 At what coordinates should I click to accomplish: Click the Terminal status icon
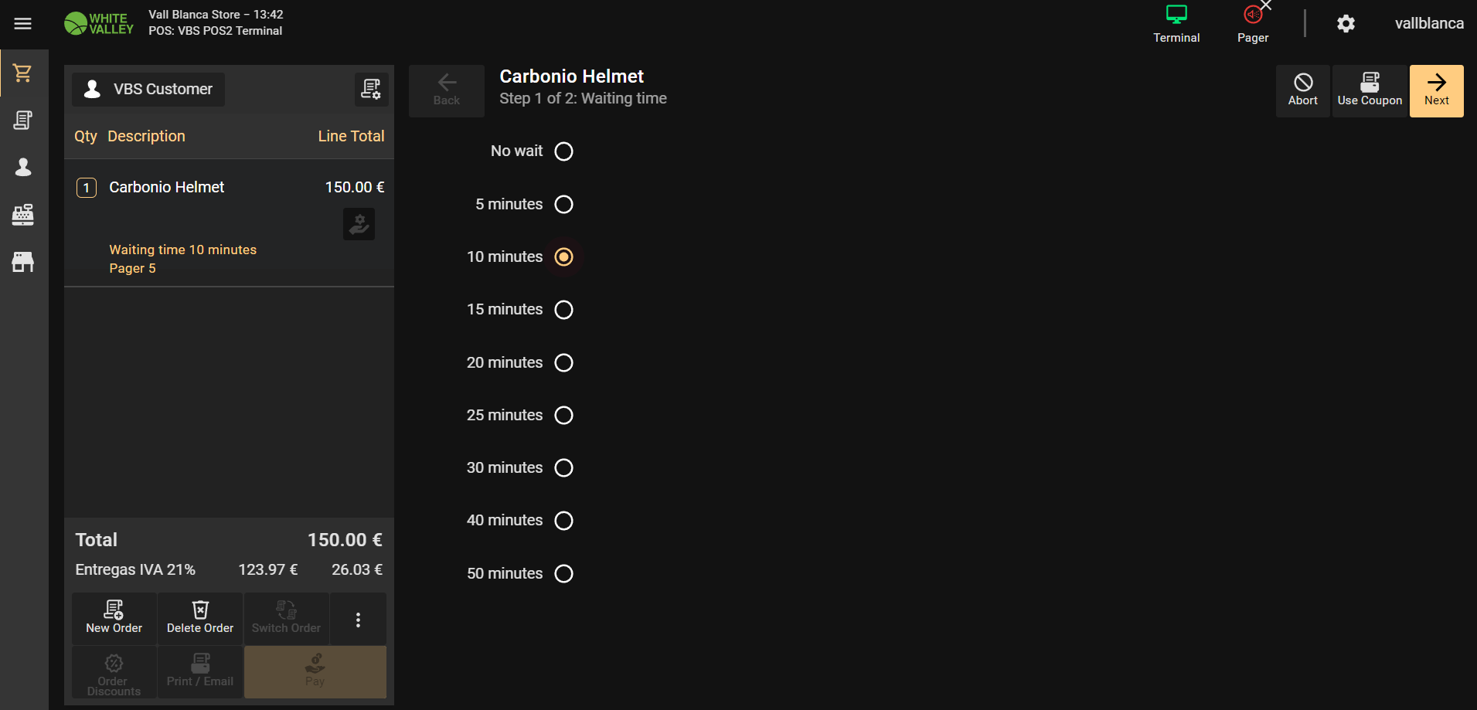[1176, 23]
